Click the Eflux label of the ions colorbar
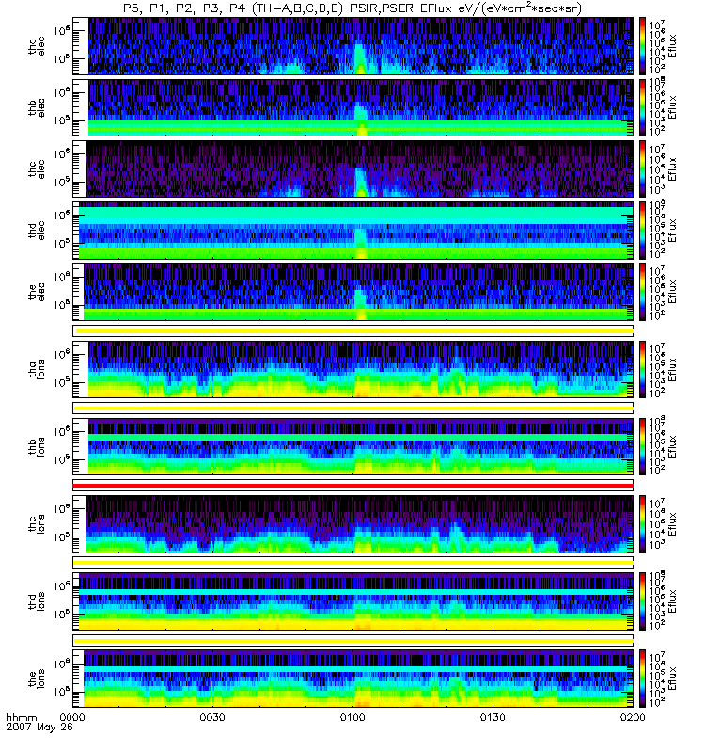Image resolution: width=705 pixels, height=753 pixels. pos(673,679)
